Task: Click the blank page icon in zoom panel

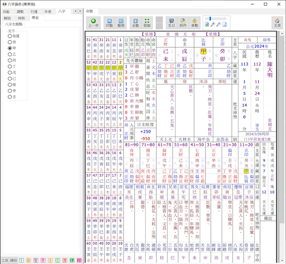Action: tap(225, 24)
